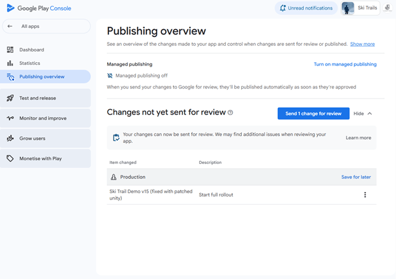This screenshot has width=396, height=279.
Task: Click the Ski Trails app thumbnail
Action: click(x=348, y=8)
